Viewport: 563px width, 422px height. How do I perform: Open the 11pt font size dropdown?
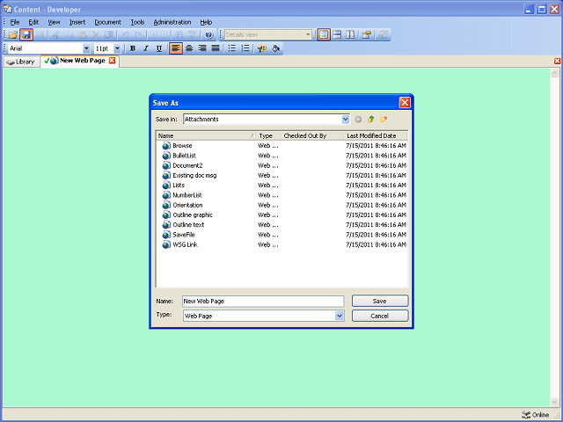pyautogui.click(x=117, y=48)
